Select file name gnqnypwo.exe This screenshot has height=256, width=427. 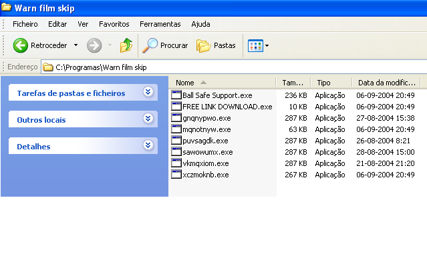click(x=206, y=118)
